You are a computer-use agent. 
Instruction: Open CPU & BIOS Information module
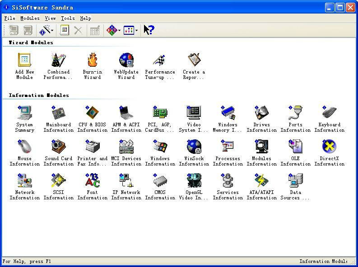point(92,113)
